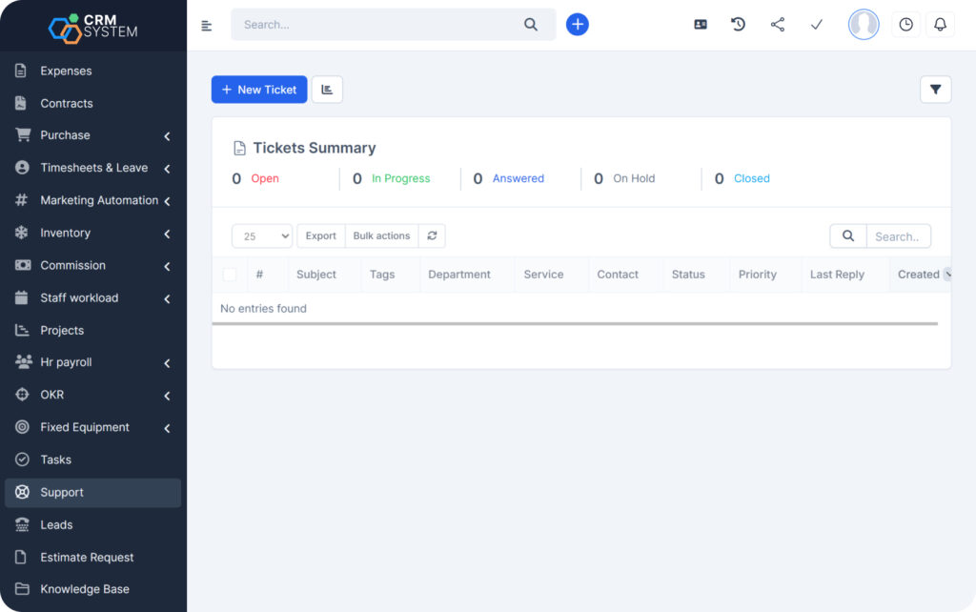Open the 25 entries-per-page dropdown
This screenshot has height=612, width=976.
261,236
